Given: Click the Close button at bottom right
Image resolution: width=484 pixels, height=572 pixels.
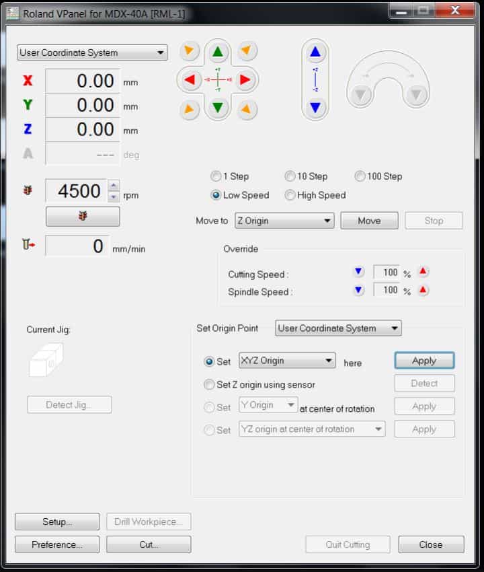Looking at the screenshot, I should point(431,544).
